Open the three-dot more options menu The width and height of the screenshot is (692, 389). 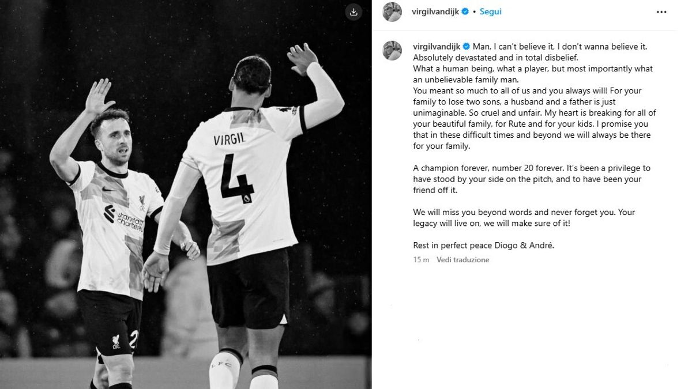click(661, 12)
